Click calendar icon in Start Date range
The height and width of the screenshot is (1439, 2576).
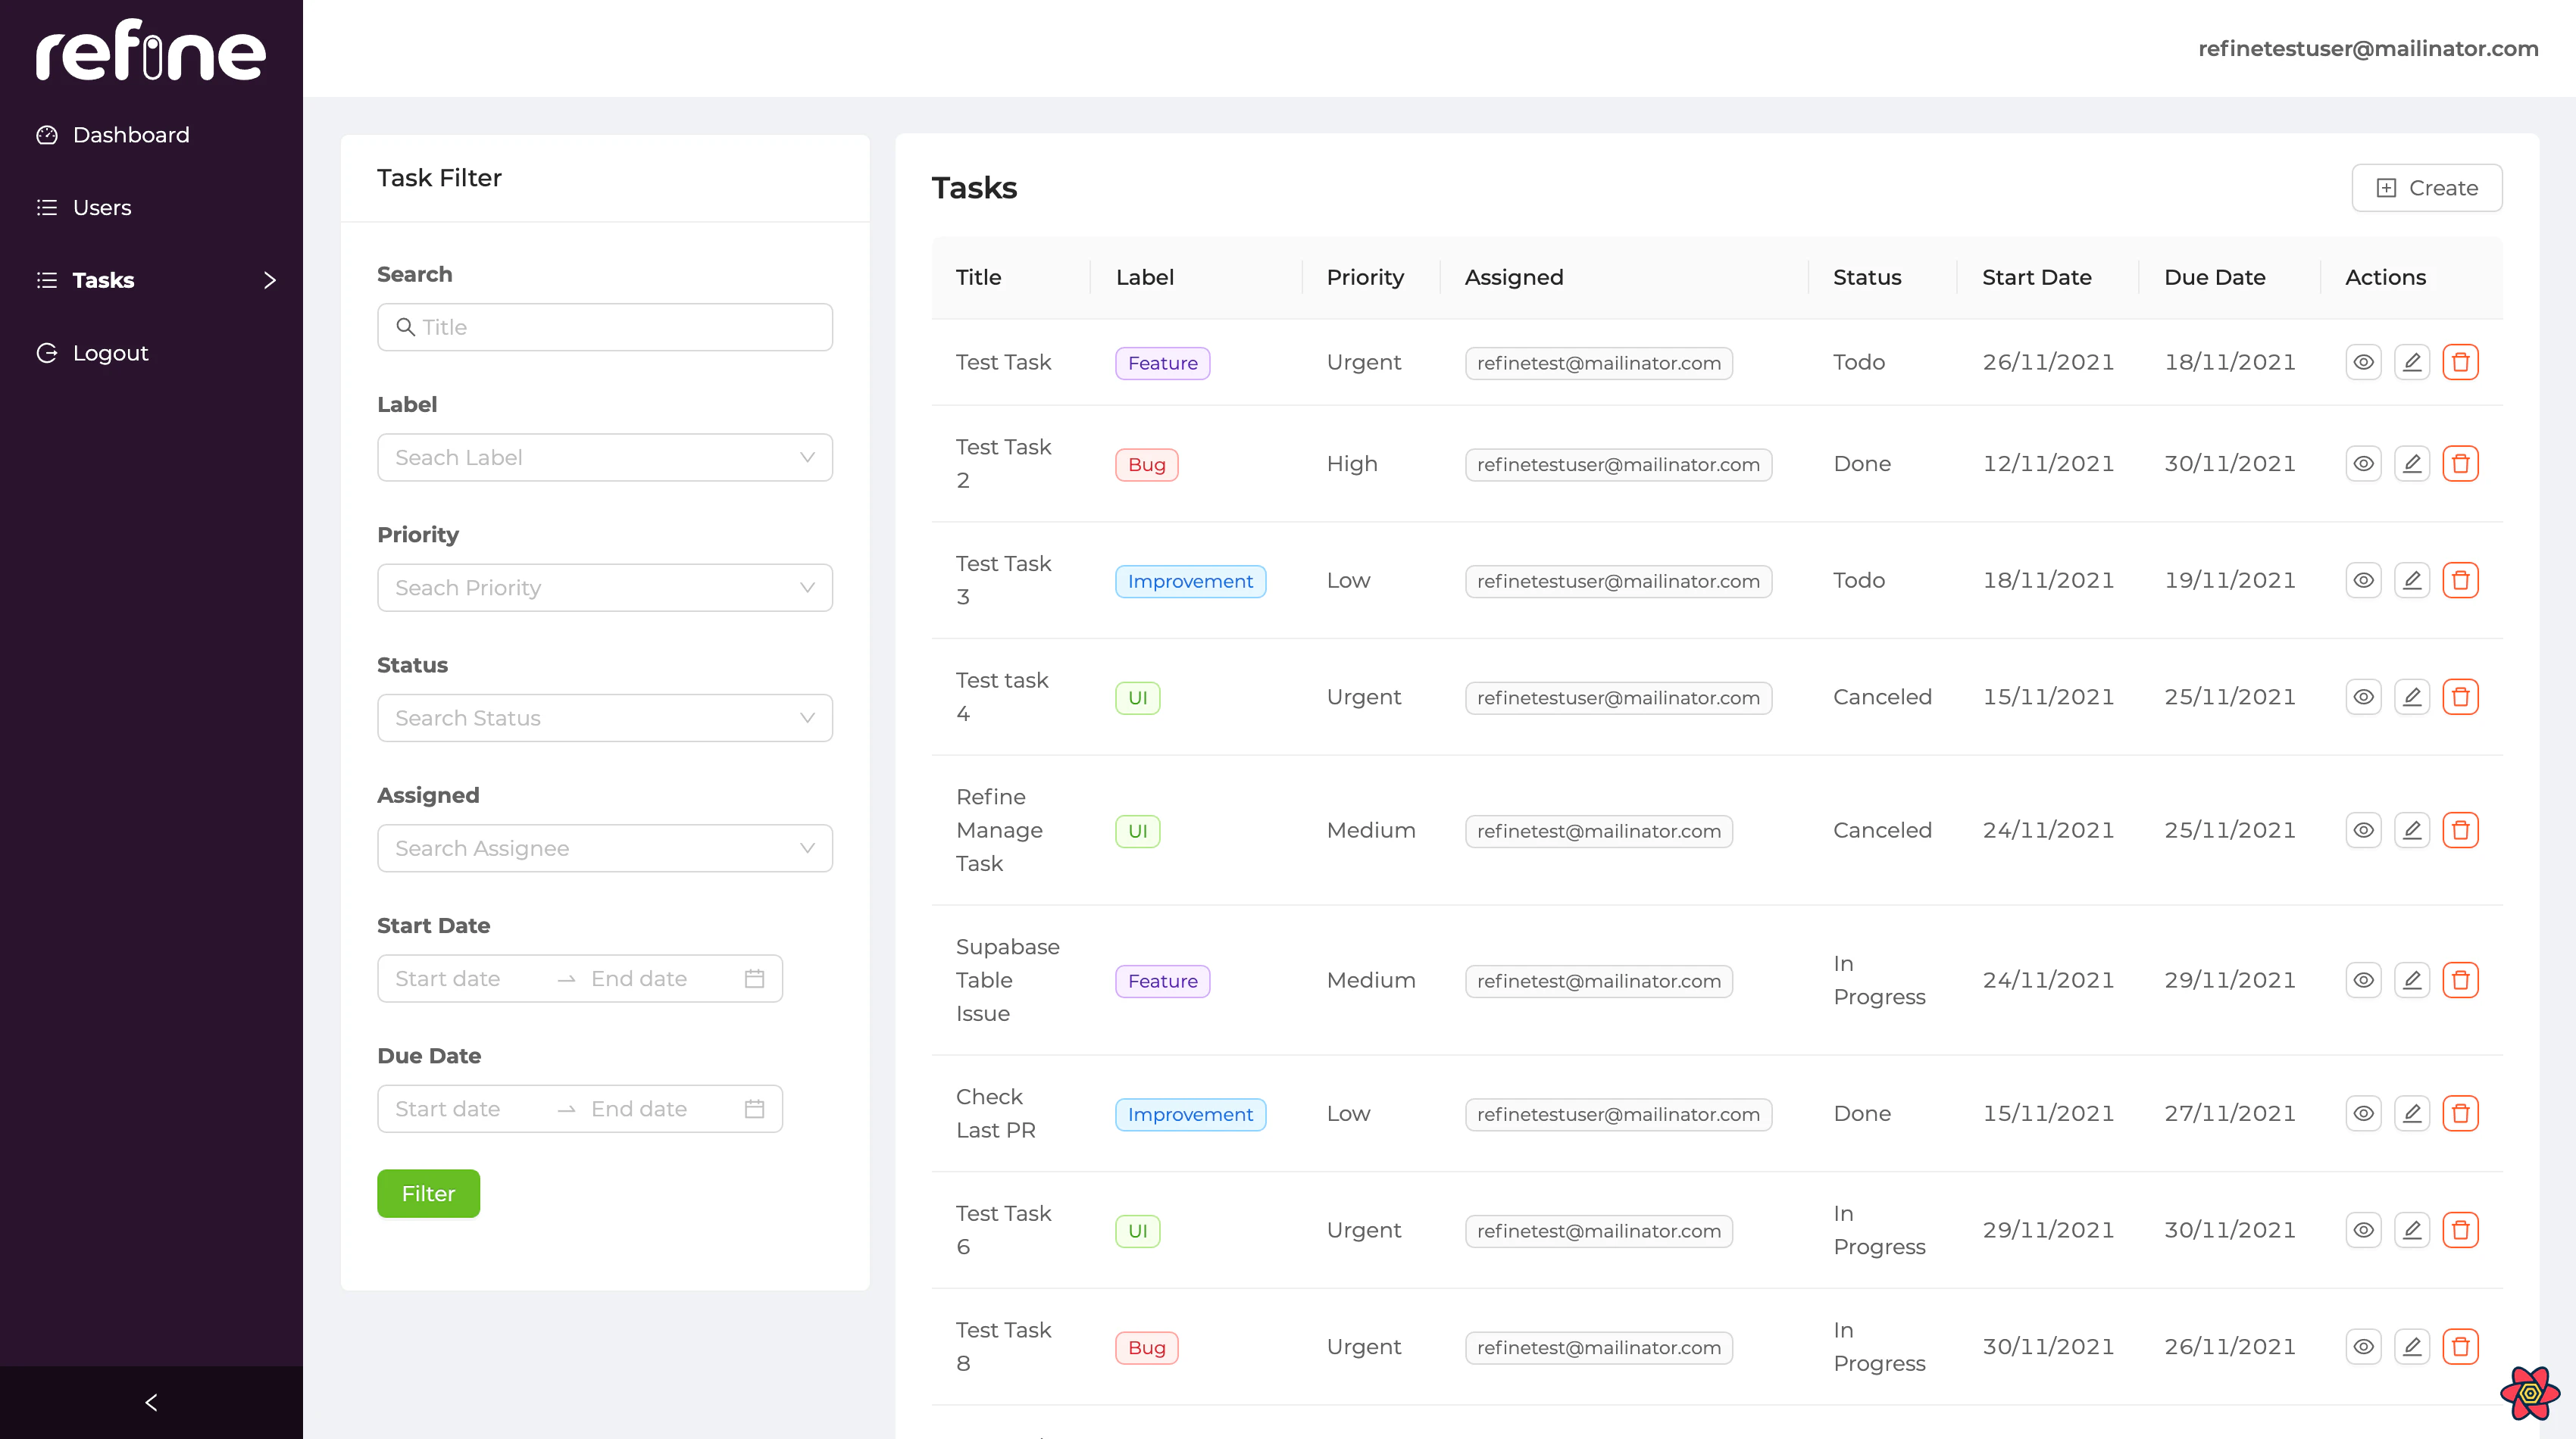[x=754, y=979]
